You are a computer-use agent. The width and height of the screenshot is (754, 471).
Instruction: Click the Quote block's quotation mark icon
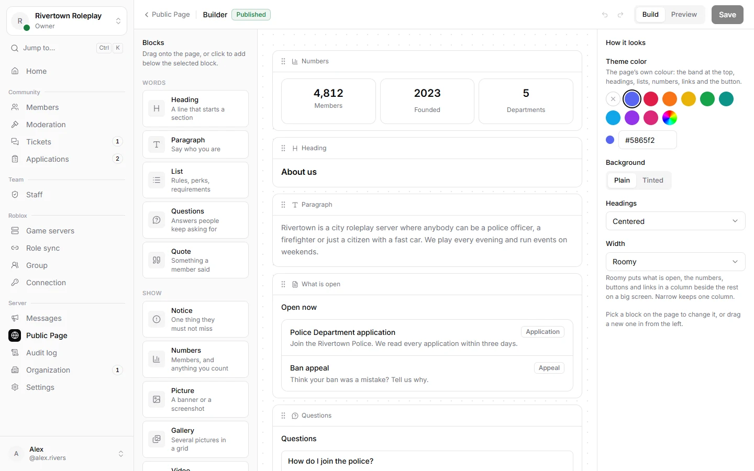coord(157,260)
